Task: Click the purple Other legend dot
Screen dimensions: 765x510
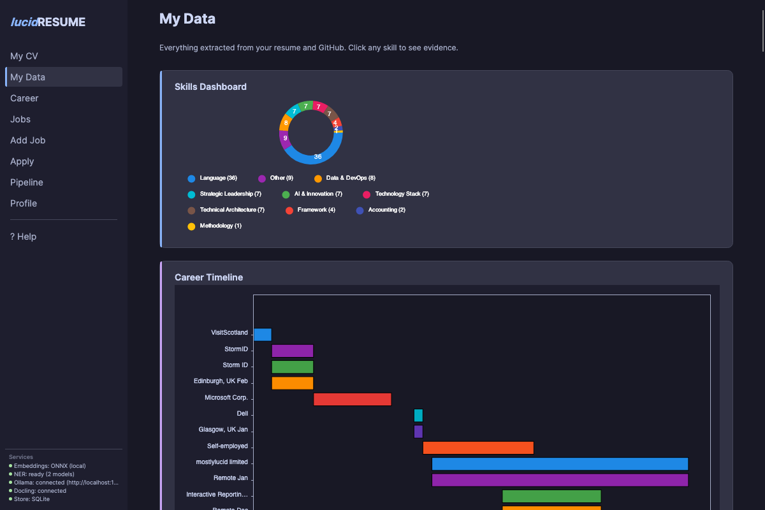Action: pyautogui.click(x=262, y=178)
